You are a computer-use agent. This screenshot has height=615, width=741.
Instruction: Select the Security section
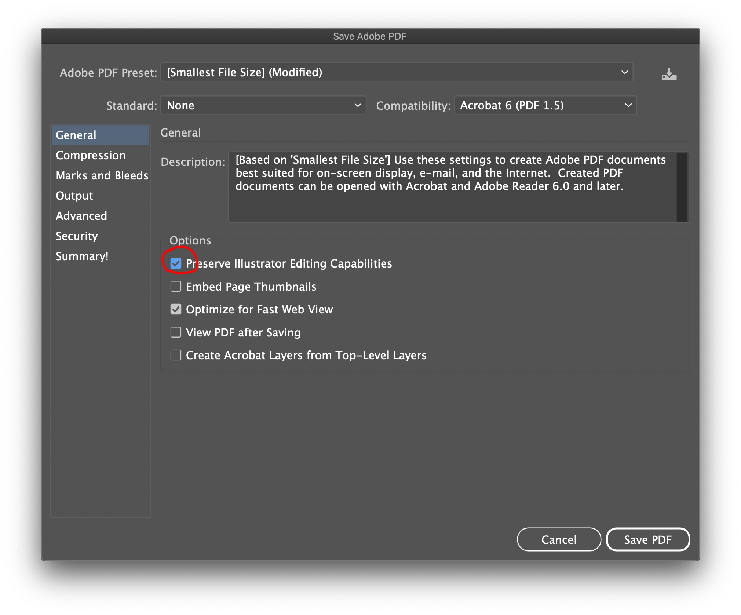tap(101, 236)
